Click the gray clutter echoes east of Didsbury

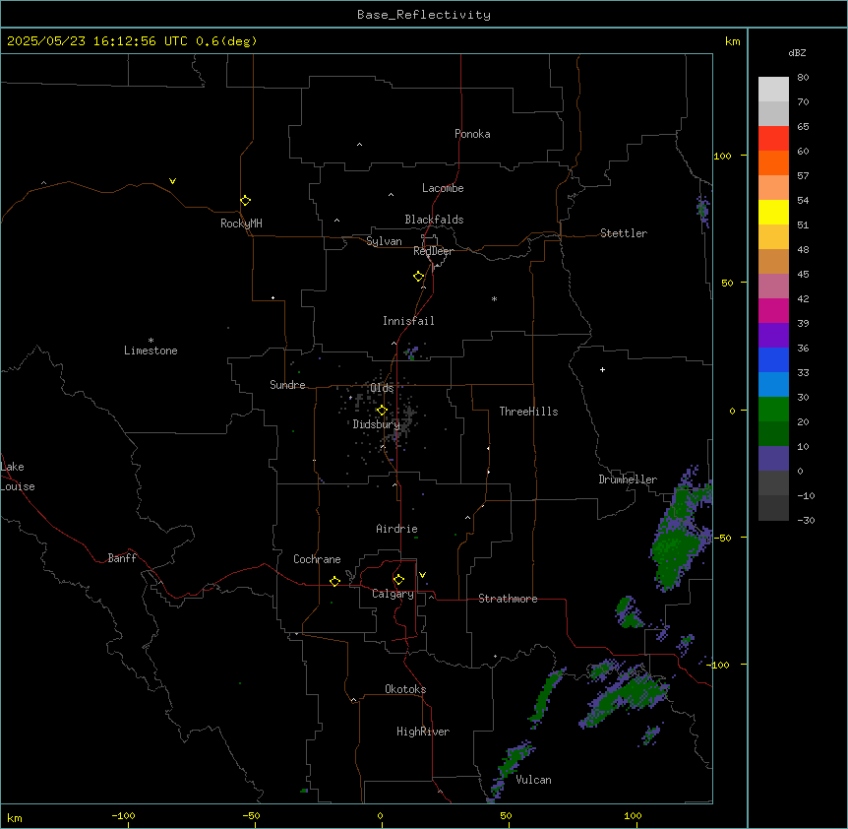coord(404,421)
